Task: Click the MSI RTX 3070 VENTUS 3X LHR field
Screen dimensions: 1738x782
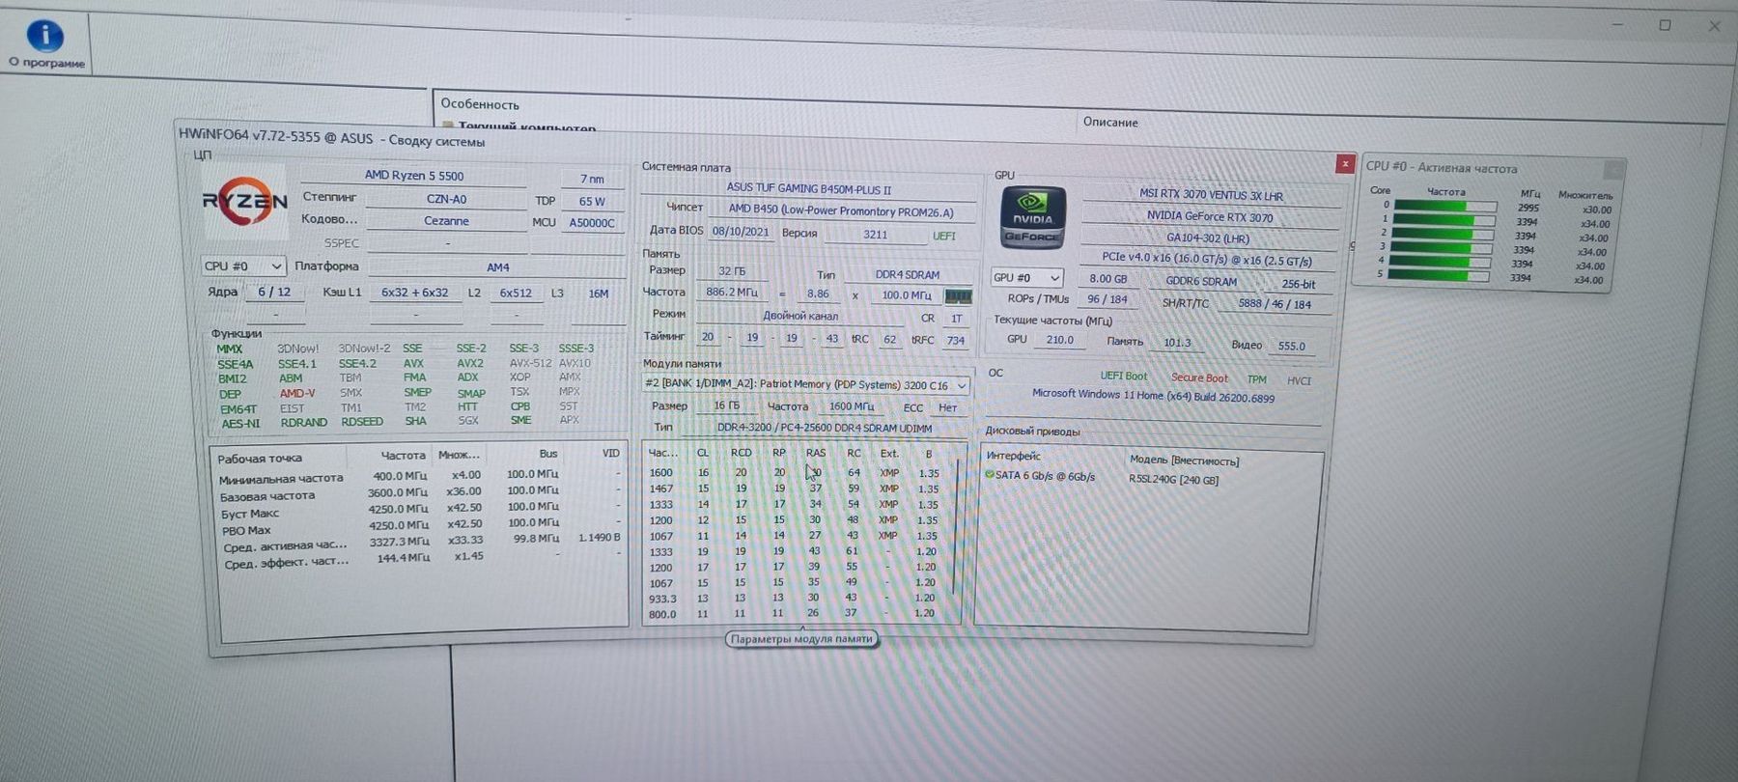Action: click(x=1211, y=195)
